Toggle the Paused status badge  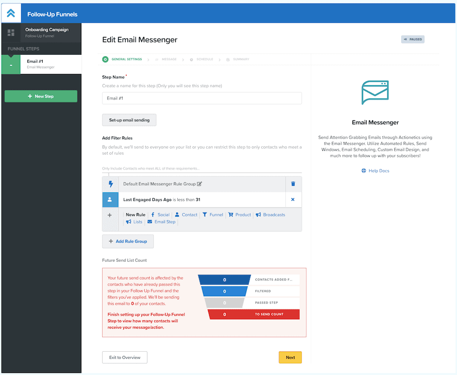pyautogui.click(x=413, y=39)
